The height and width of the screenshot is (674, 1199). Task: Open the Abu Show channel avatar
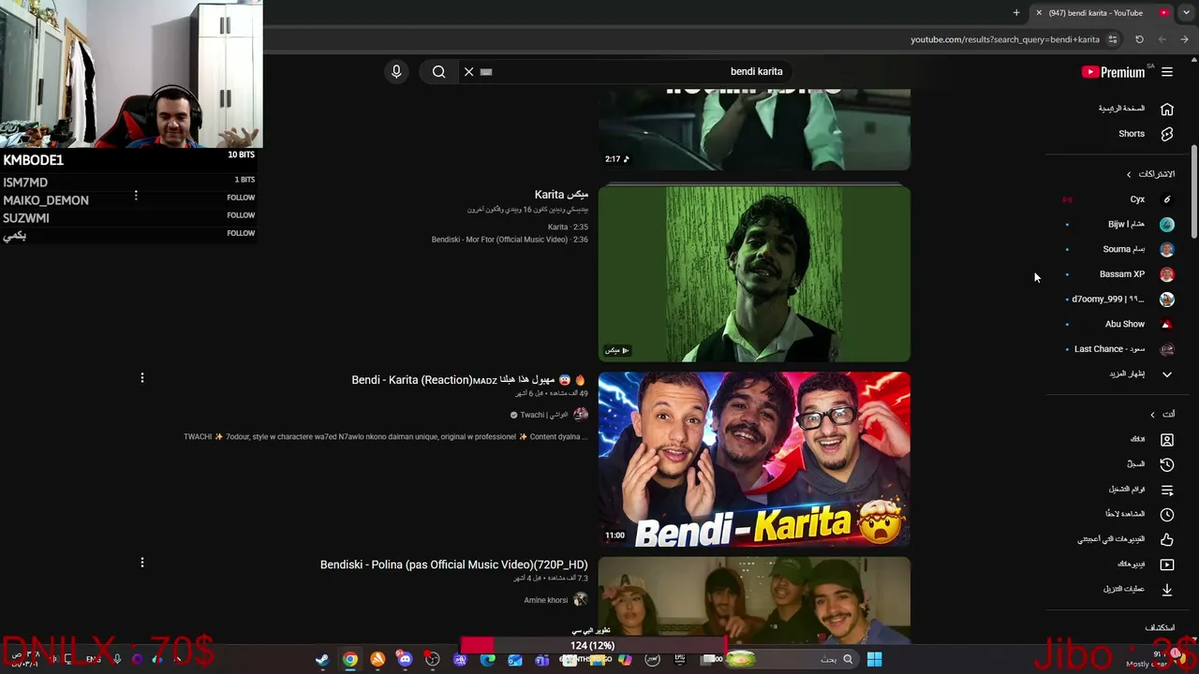click(1167, 324)
